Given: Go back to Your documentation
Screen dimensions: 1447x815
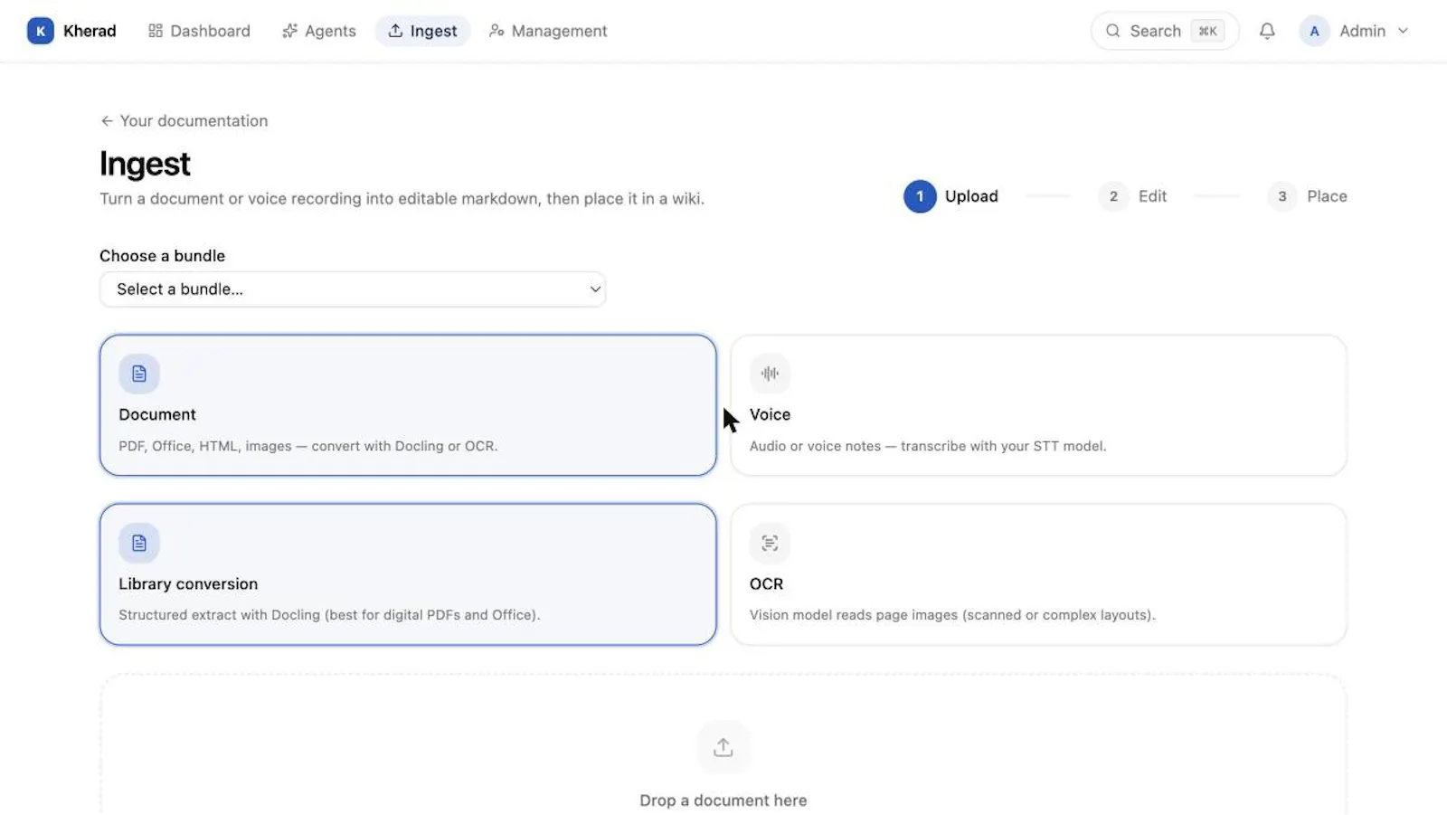Looking at the screenshot, I should point(184,121).
